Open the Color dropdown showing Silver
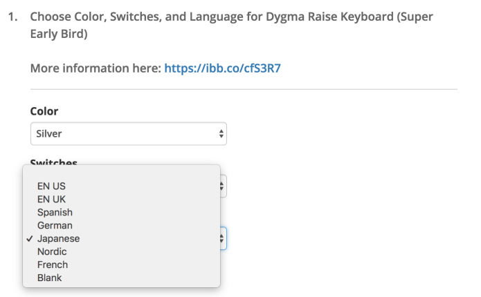The image size is (481, 297). (128, 134)
